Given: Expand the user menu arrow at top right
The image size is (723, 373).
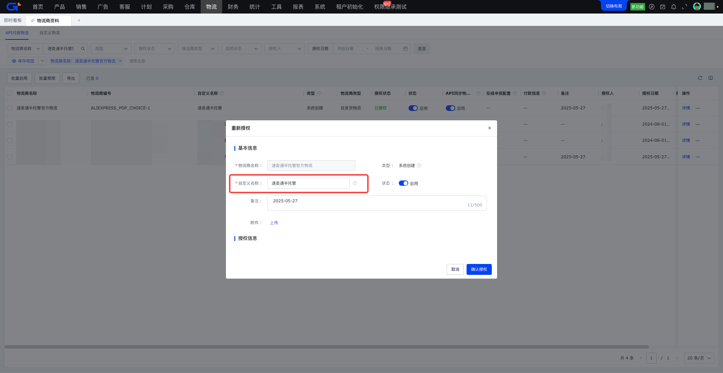Looking at the screenshot, I should [718, 7].
